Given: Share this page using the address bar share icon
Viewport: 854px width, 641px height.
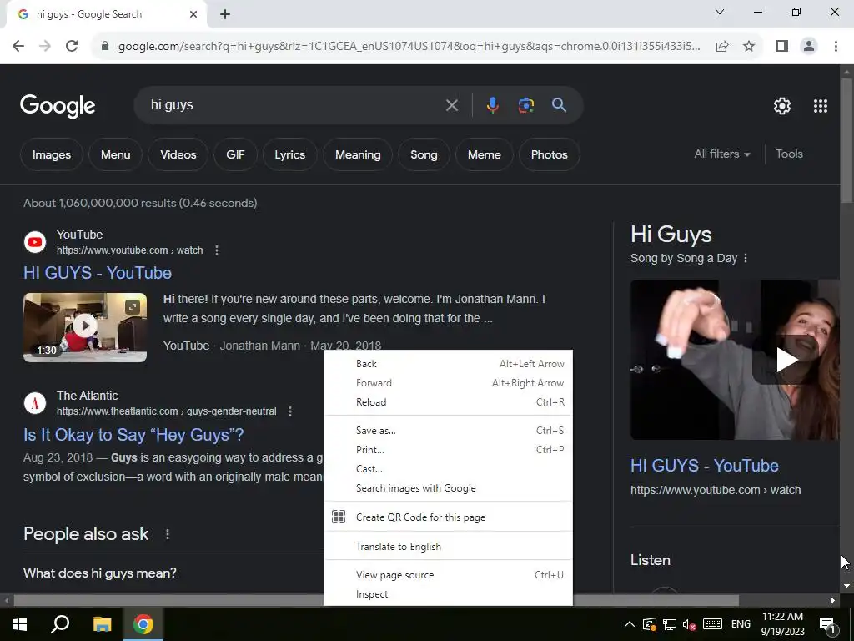Looking at the screenshot, I should [x=722, y=46].
